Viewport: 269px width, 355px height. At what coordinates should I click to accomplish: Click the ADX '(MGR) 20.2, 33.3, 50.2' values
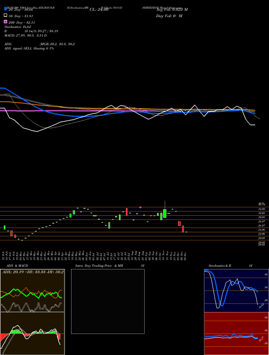tap(57, 44)
